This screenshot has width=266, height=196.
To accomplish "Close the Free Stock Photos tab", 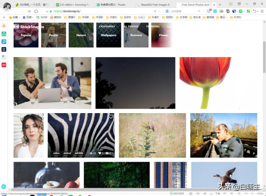I will (214, 5).
